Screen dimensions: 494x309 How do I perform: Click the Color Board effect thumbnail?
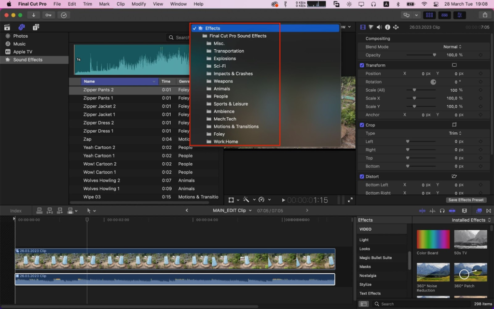433,239
